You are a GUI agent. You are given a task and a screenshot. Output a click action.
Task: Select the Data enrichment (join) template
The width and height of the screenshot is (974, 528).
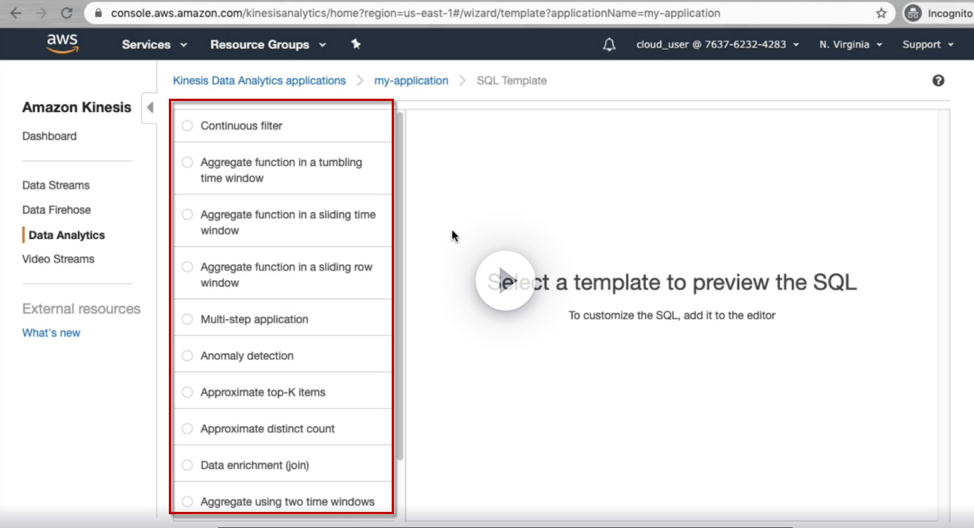pos(187,465)
